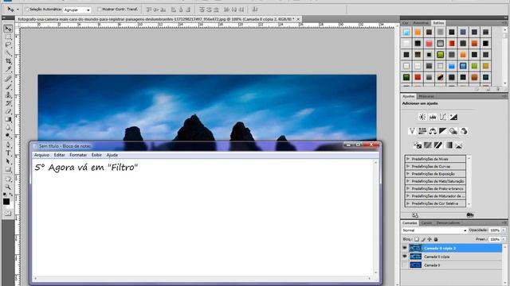Toggle lock transparent pixels

pos(417,239)
